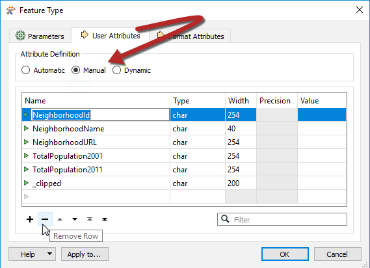Click the OK button
The image size is (370, 268).
tap(285, 254)
